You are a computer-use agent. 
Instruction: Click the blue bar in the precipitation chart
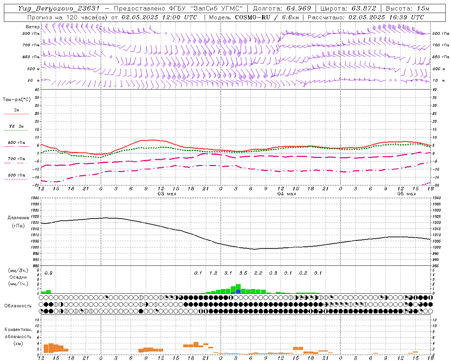click(x=238, y=292)
